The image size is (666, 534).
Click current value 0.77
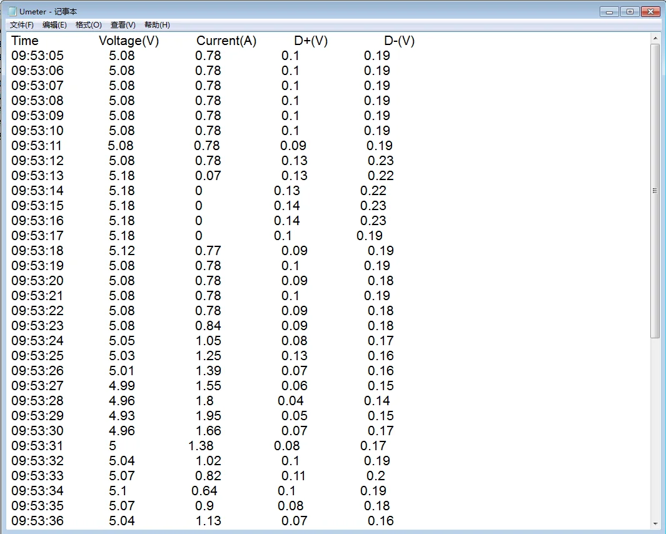pyautogui.click(x=208, y=251)
